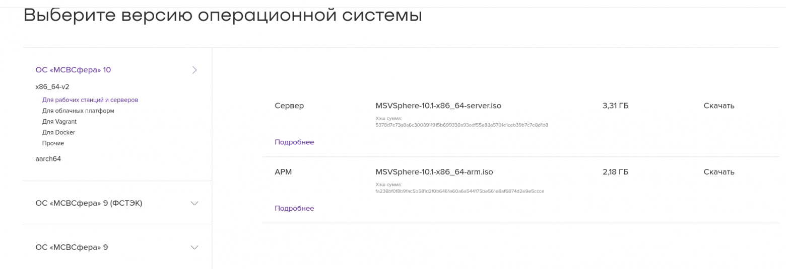Collapse the ОС «МСВСфера» 10 chevron
Image resolution: width=786 pixels, height=269 pixels.
[195, 70]
